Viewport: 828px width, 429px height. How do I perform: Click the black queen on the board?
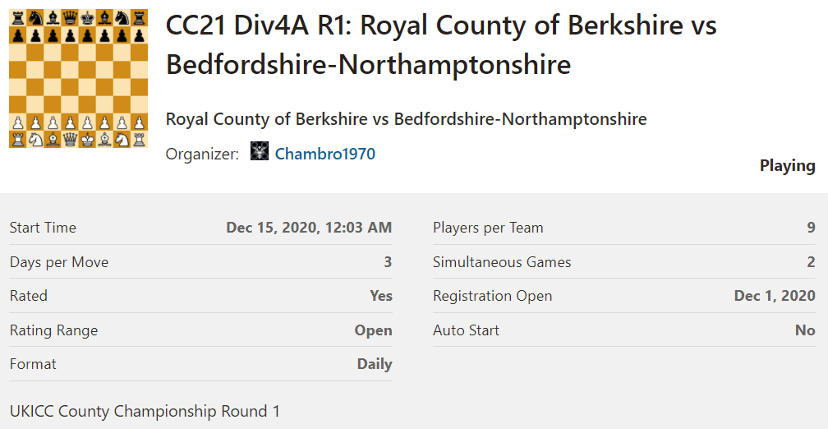point(70,16)
